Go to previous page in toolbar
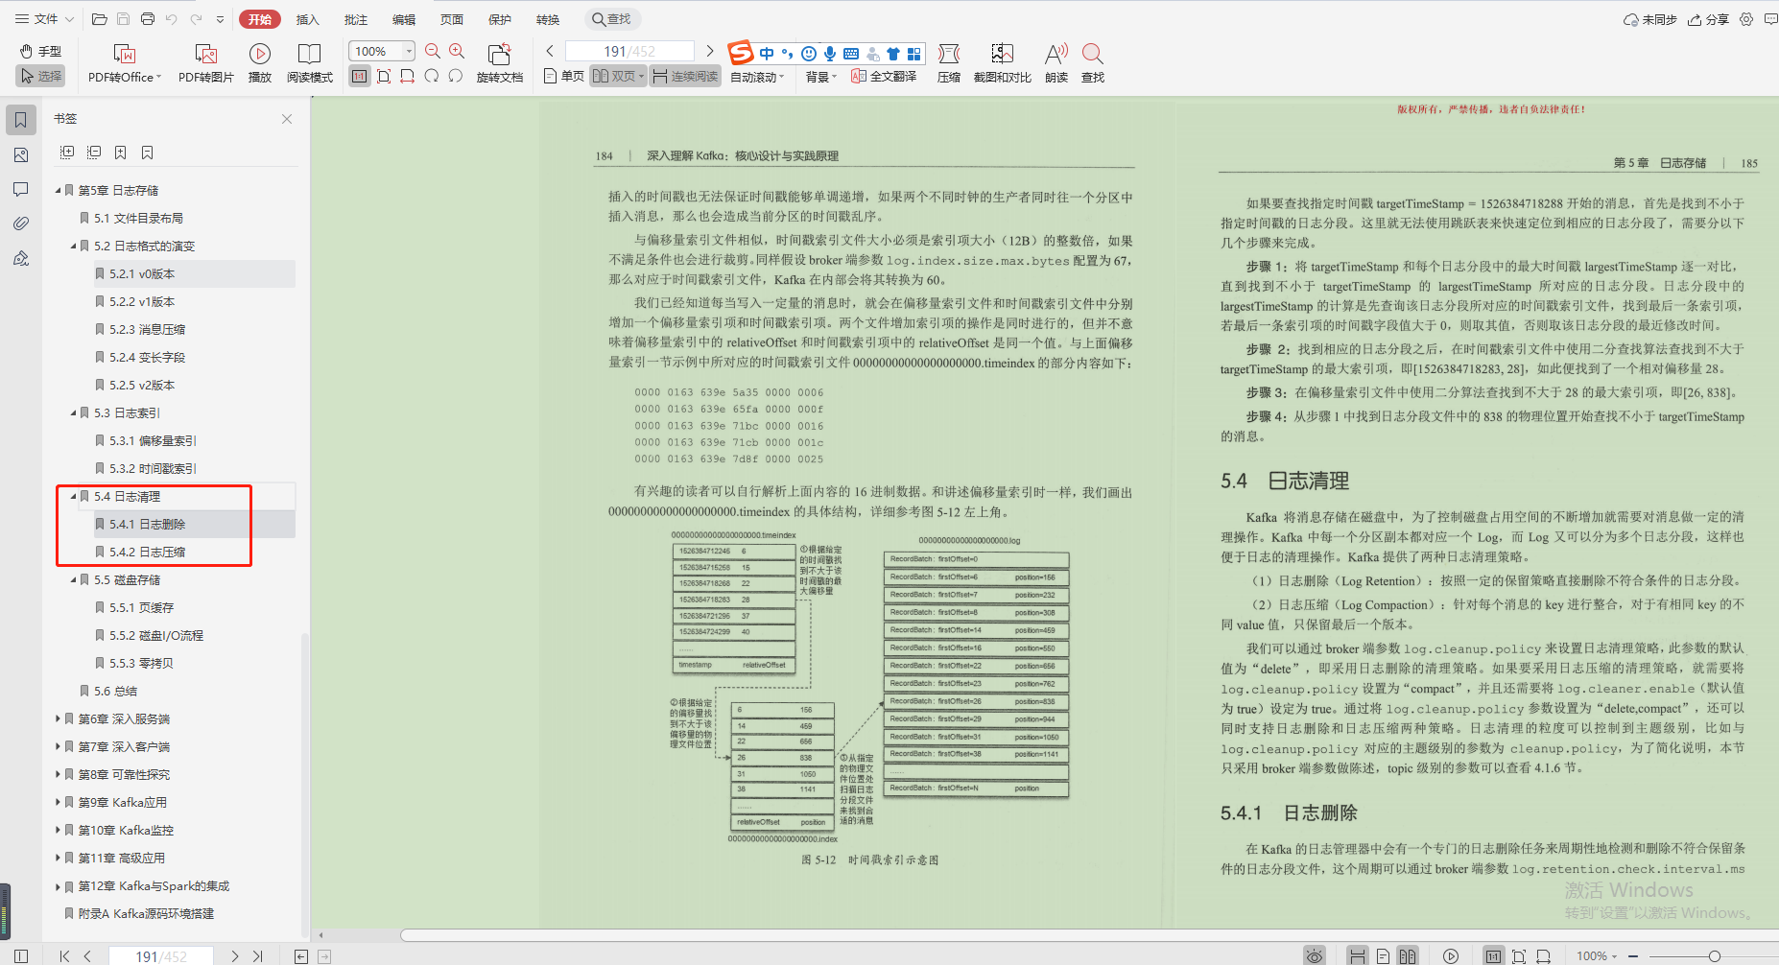The width and height of the screenshot is (1779, 965). click(550, 51)
